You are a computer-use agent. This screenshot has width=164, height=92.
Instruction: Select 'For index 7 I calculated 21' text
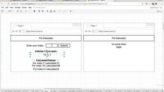pos(46,63)
